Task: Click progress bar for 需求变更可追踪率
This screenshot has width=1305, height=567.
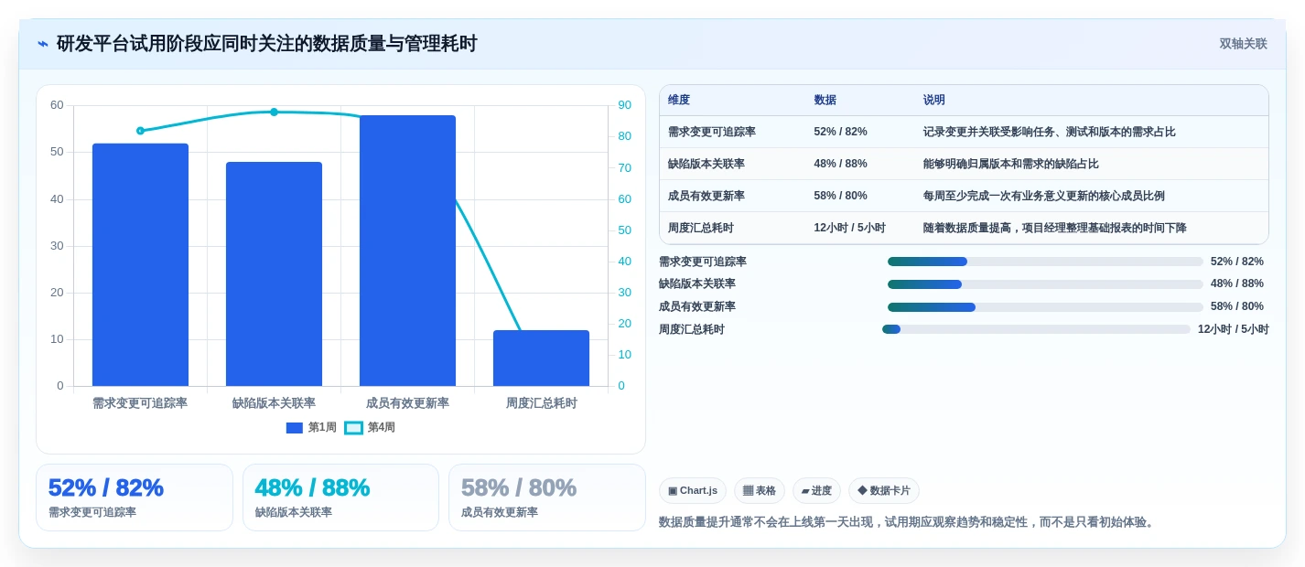Action: tap(1045, 262)
